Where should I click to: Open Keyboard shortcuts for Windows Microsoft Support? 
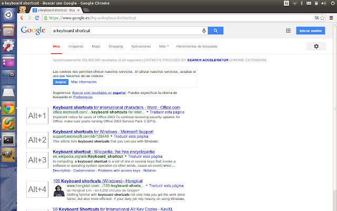[103, 131]
